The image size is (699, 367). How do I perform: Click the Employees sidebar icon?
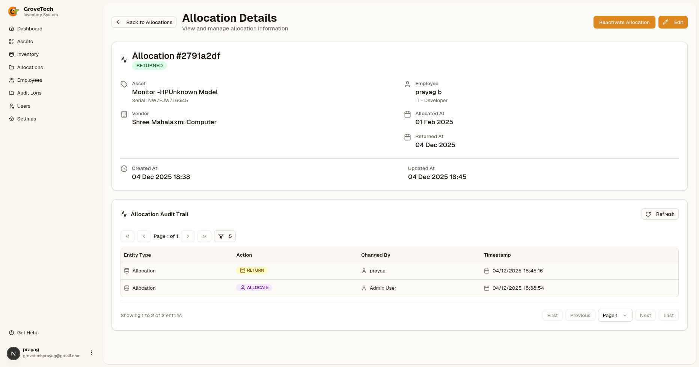point(11,80)
